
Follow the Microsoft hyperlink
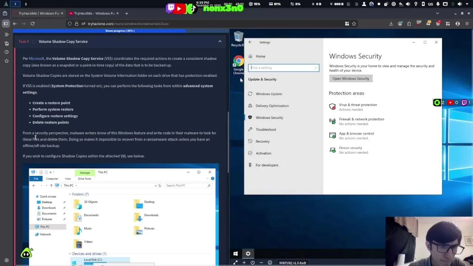[36, 58]
